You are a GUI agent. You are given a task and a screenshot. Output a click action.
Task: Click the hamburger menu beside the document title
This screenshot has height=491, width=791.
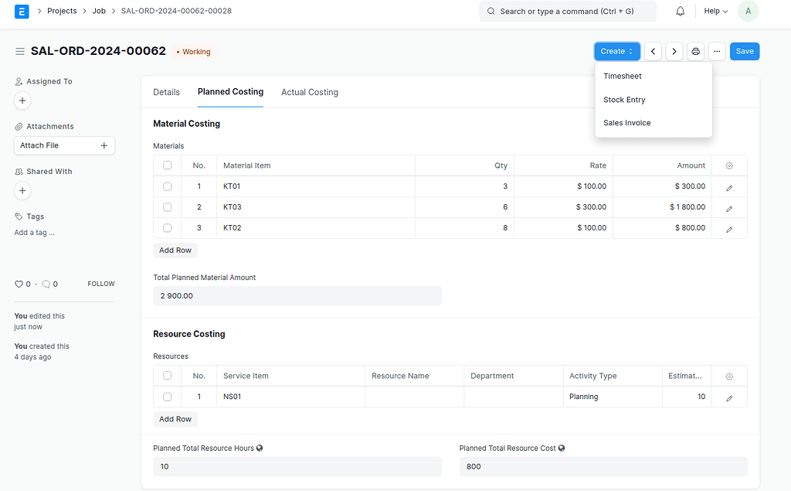click(x=20, y=50)
